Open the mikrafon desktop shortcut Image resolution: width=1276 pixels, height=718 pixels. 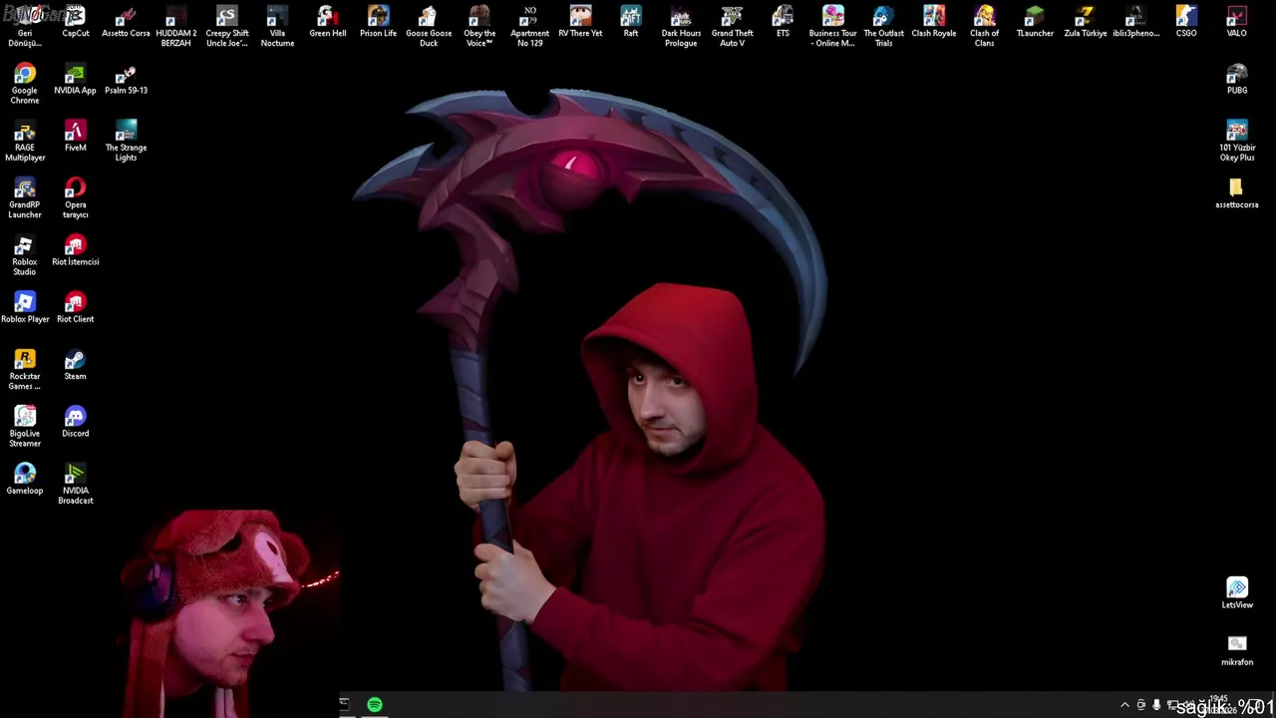[1236, 651]
